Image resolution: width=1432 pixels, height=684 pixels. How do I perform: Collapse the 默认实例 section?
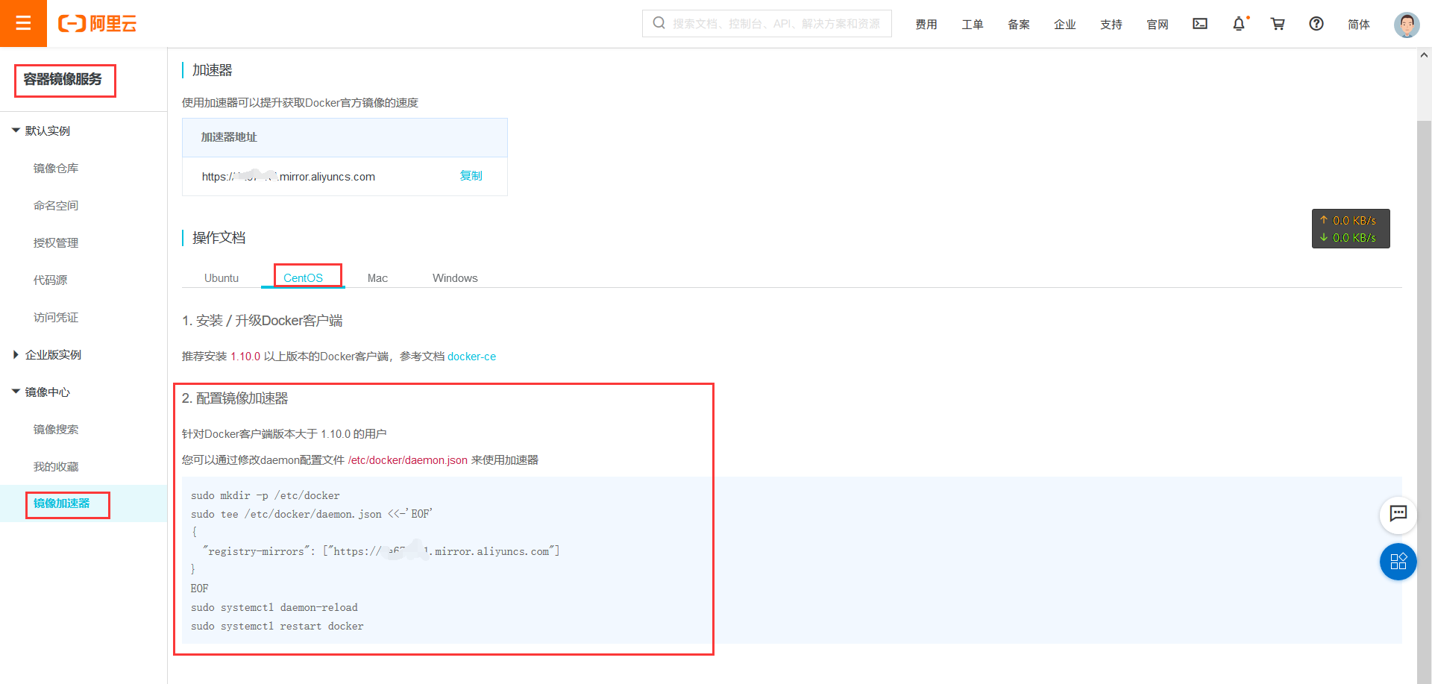point(42,131)
